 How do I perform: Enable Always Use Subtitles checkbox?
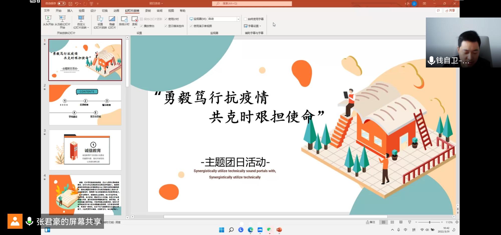(x=245, y=19)
